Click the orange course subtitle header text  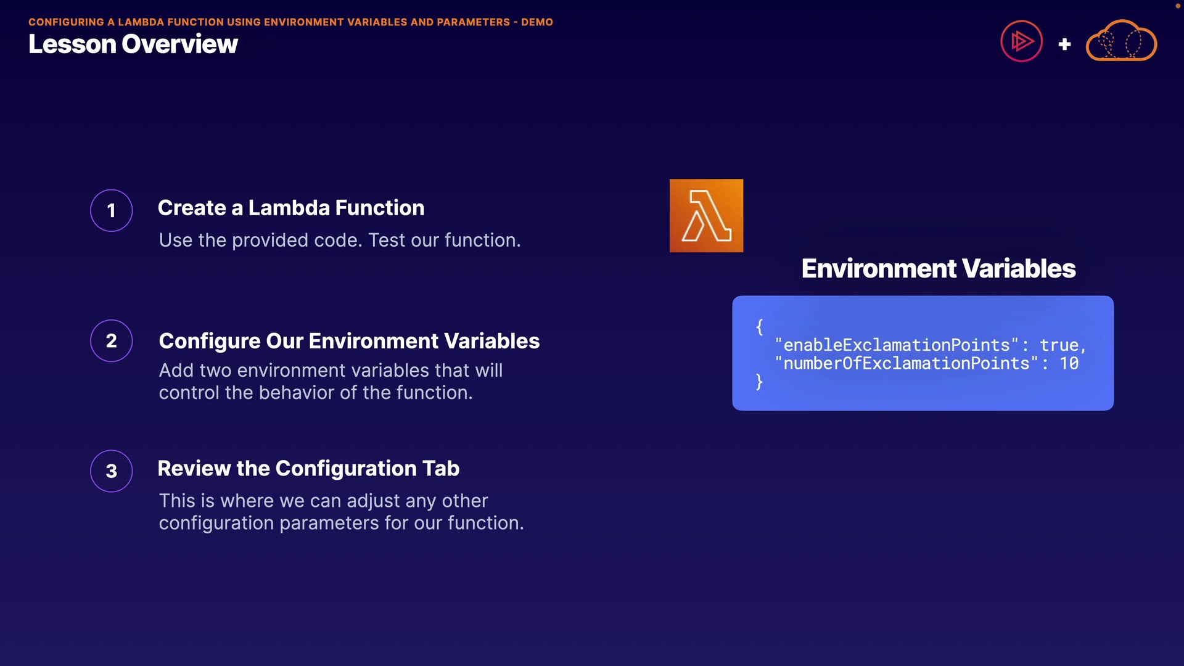click(290, 22)
